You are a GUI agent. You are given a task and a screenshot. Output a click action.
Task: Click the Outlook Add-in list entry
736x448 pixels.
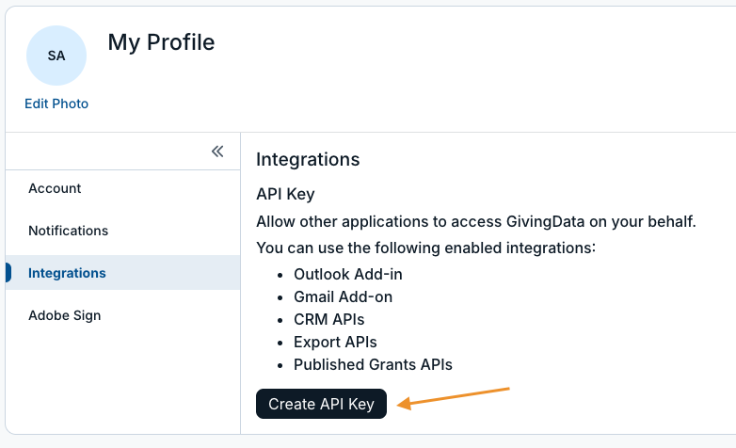point(348,274)
